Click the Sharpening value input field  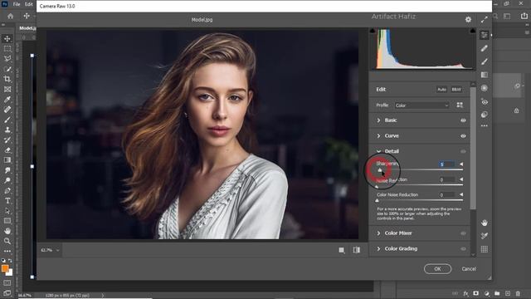pos(446,164)
